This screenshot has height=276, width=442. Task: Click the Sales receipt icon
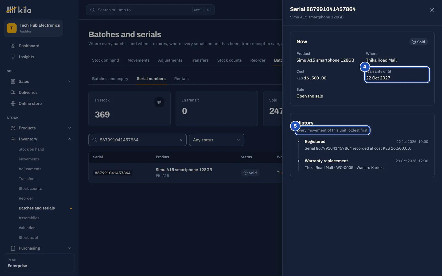[x=13, y=82]
